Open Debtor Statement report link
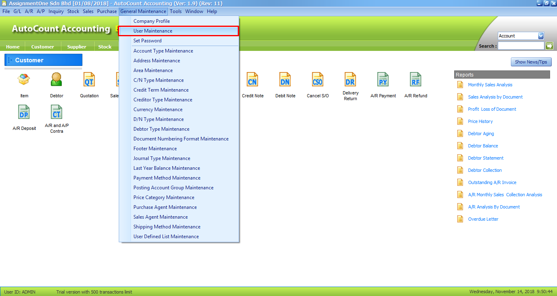Screen dimensions: 557x296 click(x=486, y=158)
